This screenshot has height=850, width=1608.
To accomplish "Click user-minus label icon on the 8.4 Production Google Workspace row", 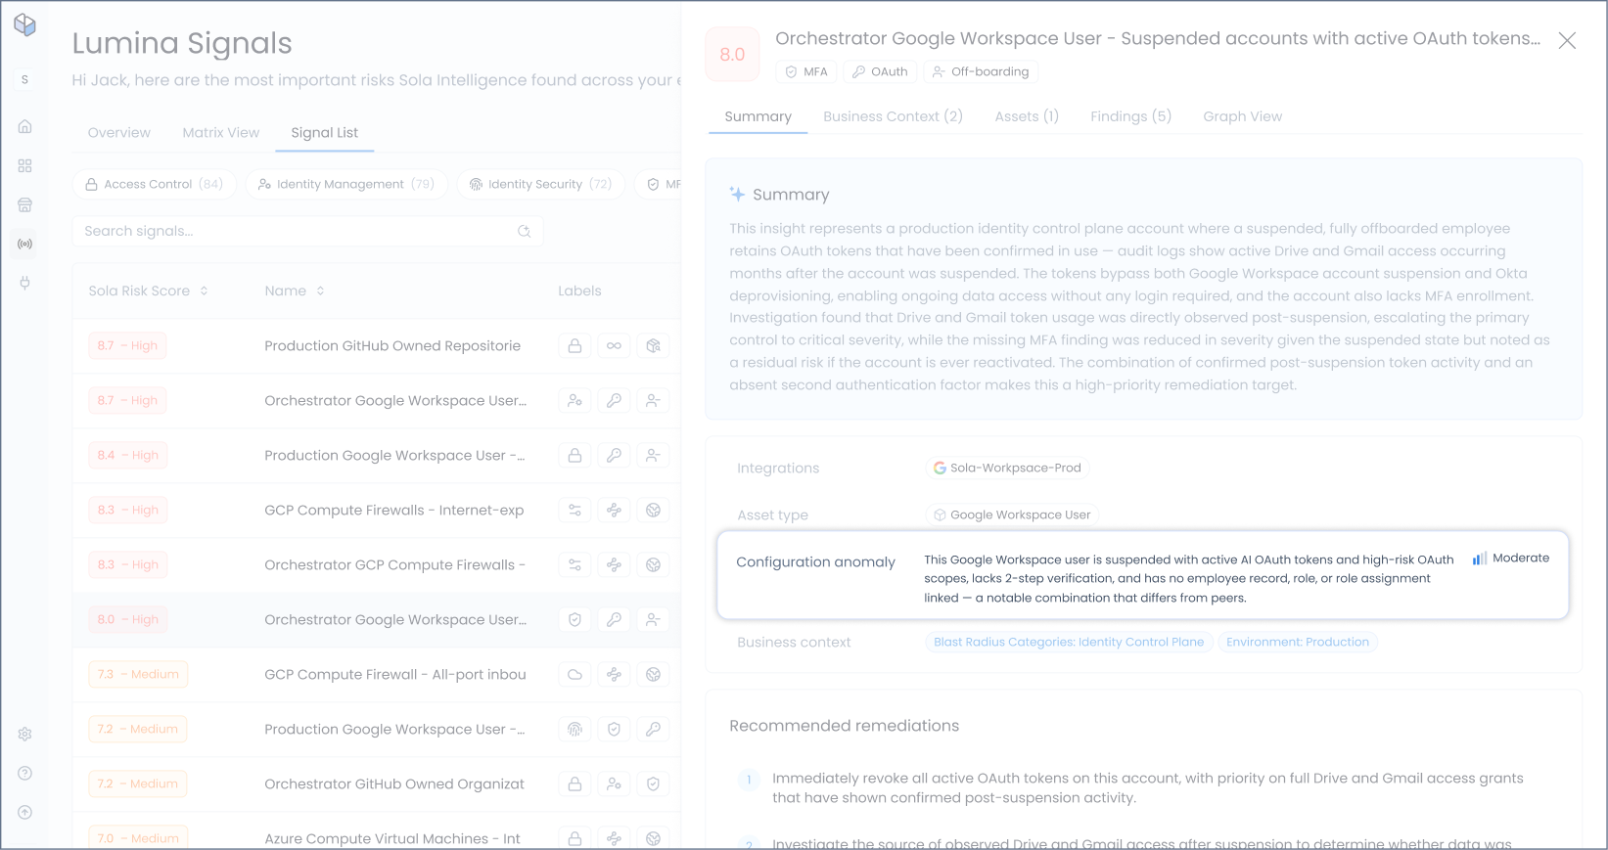I will pos(653,455).
